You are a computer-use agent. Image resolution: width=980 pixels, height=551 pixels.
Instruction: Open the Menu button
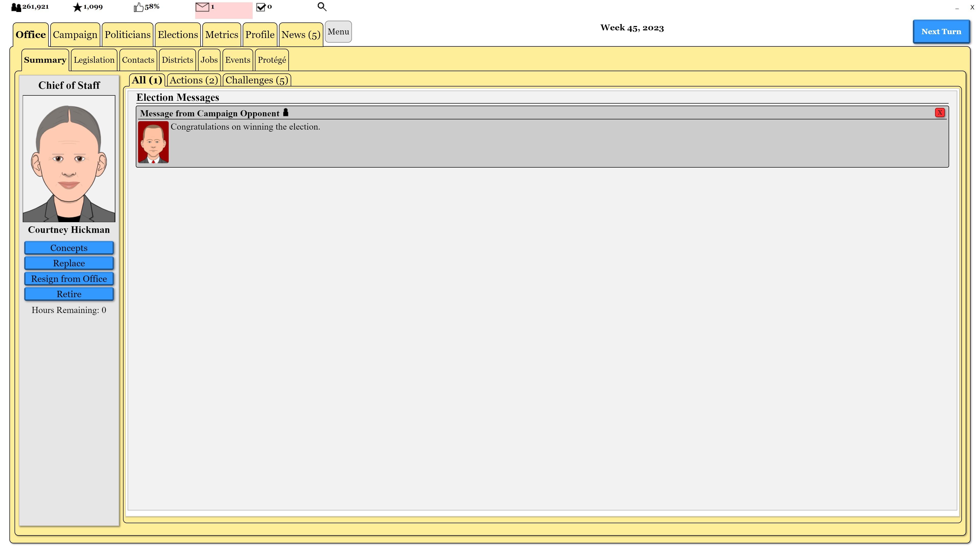pos(338,32)
